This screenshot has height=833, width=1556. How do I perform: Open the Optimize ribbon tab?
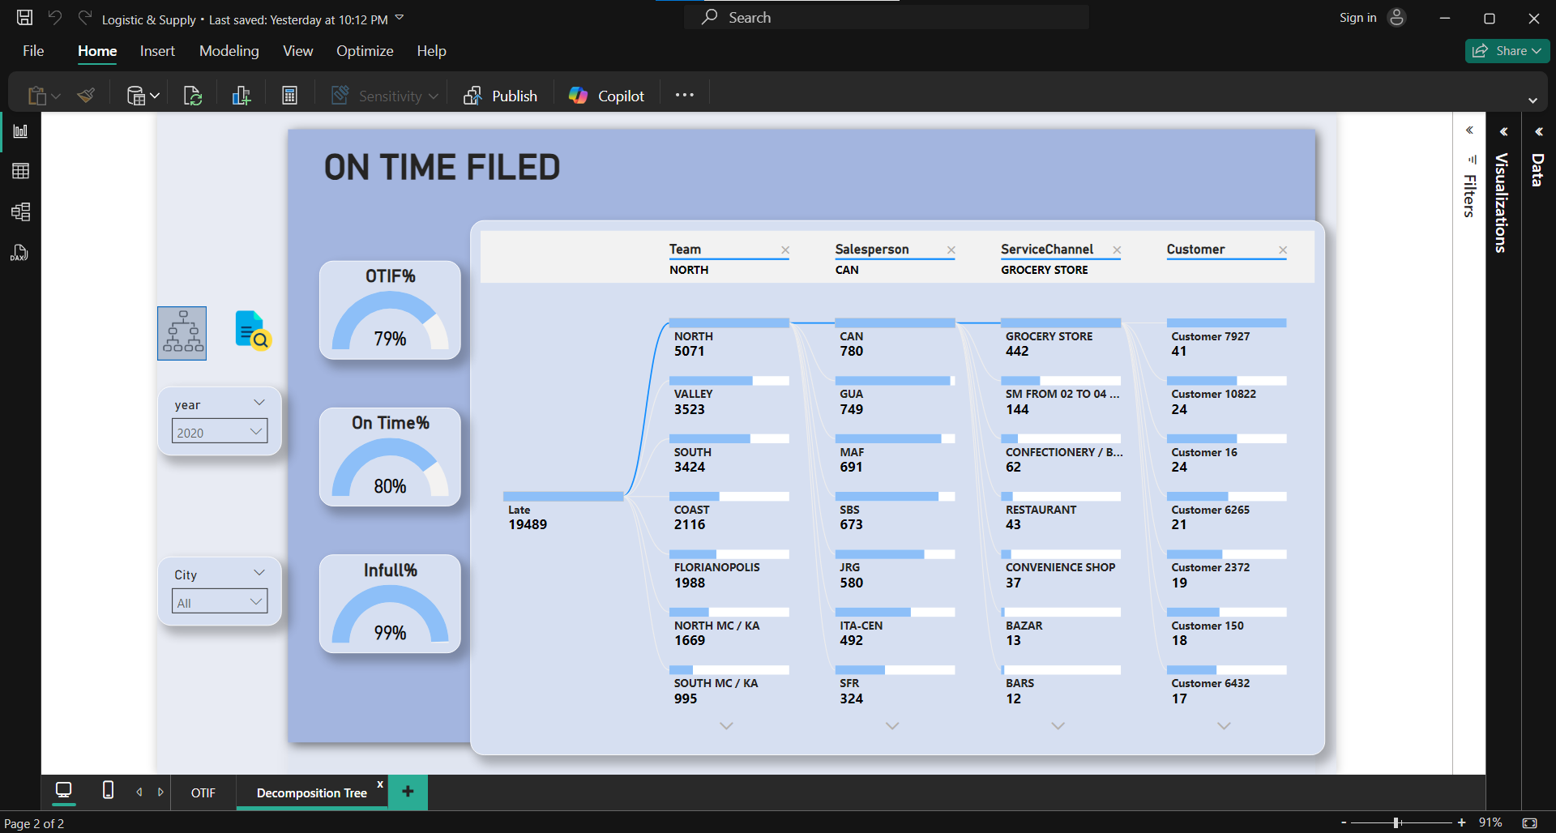pyautogui.click(x=365, y=51)
